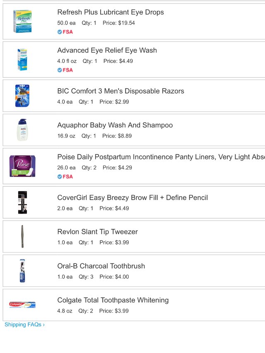Open Advanced Eye Relief Eye Wash title
The height and width of the screenshot is (353, 265).
click(x=107, y=50)
